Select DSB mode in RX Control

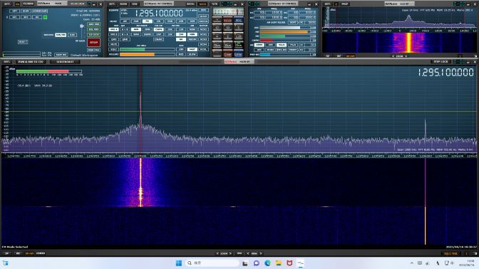(x=170, y=21)
